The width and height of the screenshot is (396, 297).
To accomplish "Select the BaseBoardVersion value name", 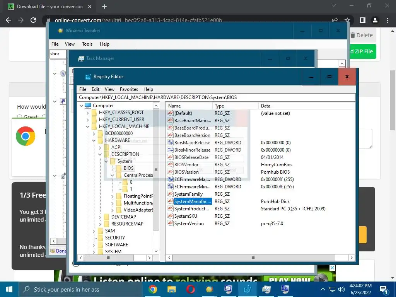I will pyautogui.click(x=192, y=135).
